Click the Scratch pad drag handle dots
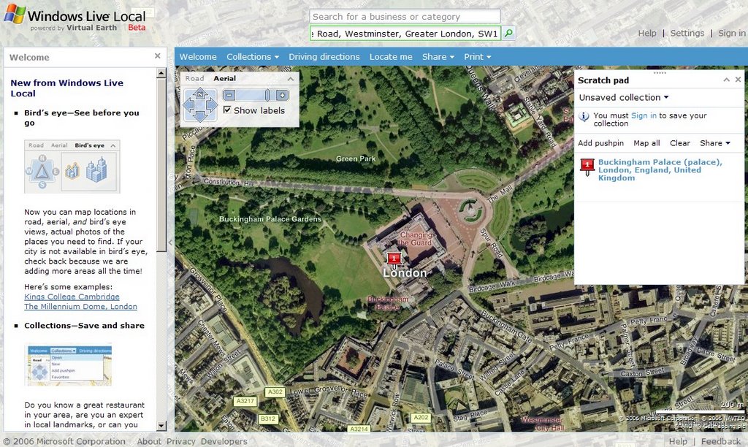The height and width of the screenshot is (447, 748). [660, 72]
